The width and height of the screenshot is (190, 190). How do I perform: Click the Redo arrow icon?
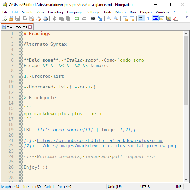[84, 18]
